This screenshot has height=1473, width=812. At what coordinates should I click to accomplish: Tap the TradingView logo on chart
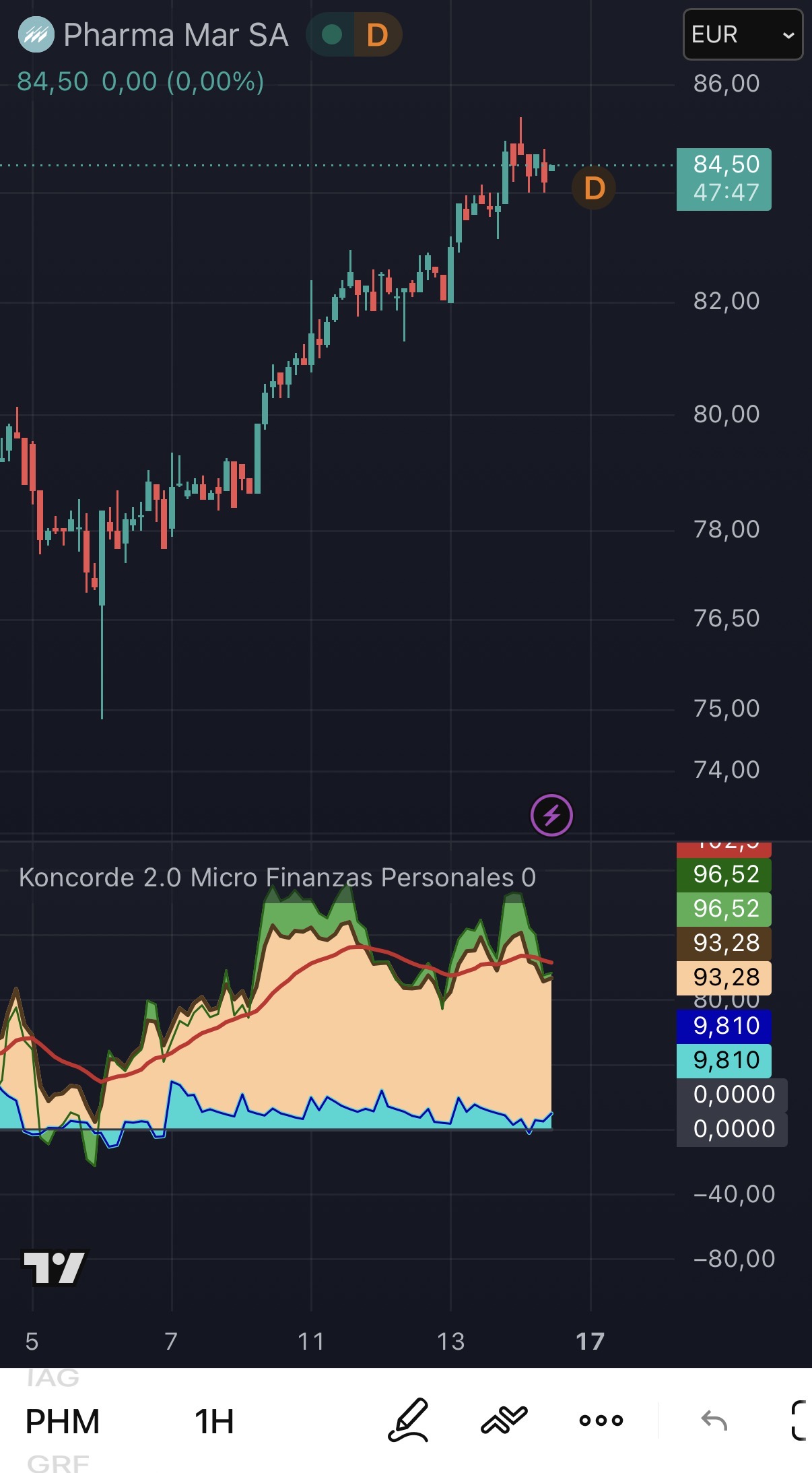pyautogui.click(x=55, y=1268)
